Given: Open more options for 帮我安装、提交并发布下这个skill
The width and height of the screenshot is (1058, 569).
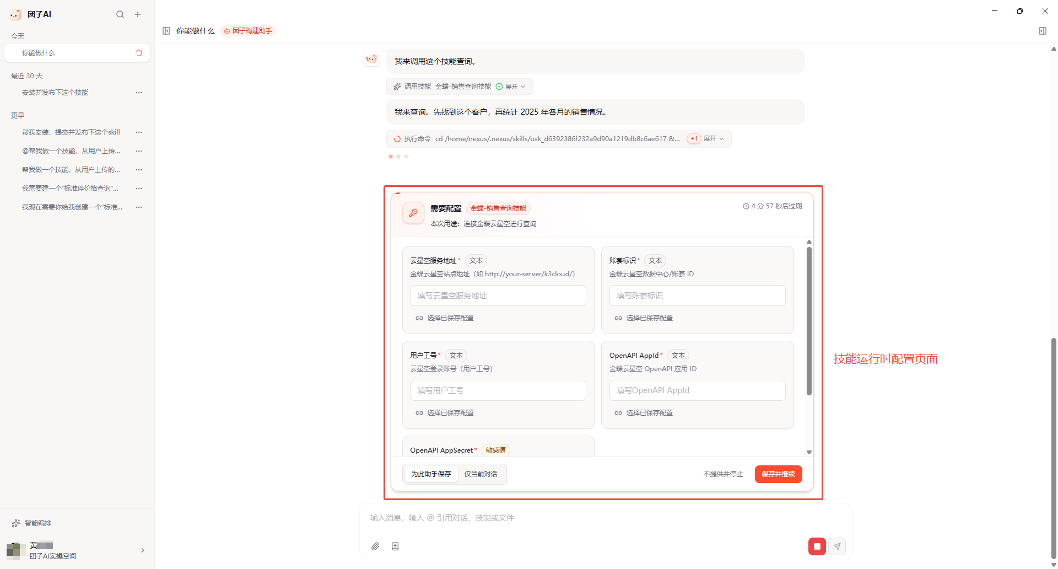Looking at the screenshot, I should click(x=139, y=132).
